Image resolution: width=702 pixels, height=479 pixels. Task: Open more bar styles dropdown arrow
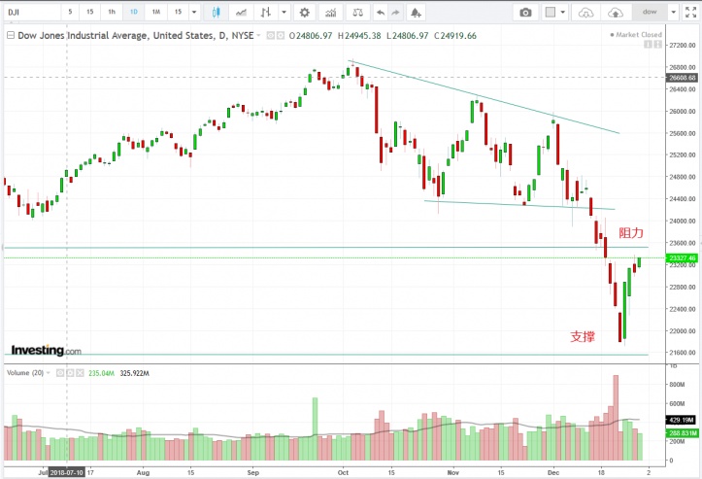click(x=284, y=12)
